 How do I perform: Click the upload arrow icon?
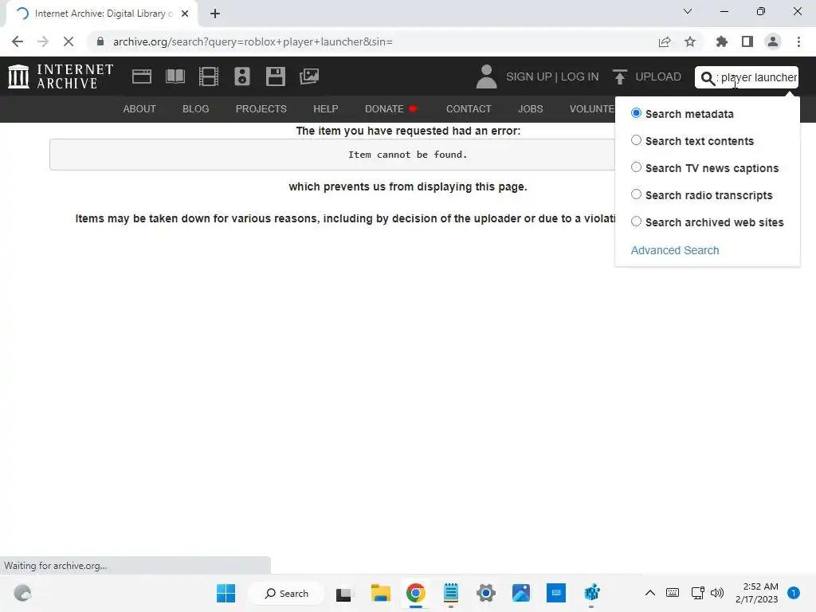[x=619, y=77]
